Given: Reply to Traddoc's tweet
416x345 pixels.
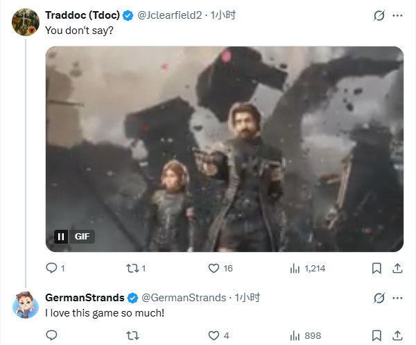Looking at the screenshot, I should pos(51,268).
